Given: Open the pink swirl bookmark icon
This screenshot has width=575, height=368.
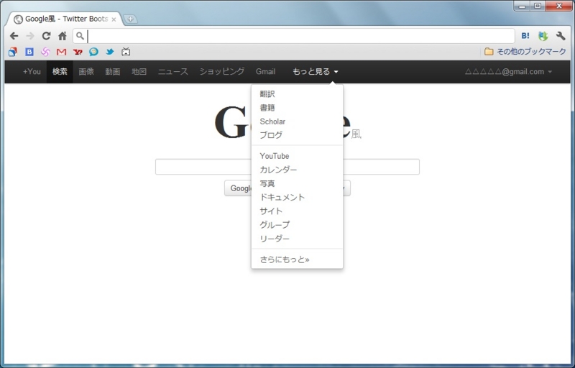Looking at the screenshot, I should click(45, 52).
